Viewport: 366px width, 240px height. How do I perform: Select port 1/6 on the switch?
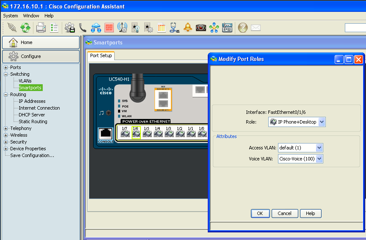pos(136,132)
